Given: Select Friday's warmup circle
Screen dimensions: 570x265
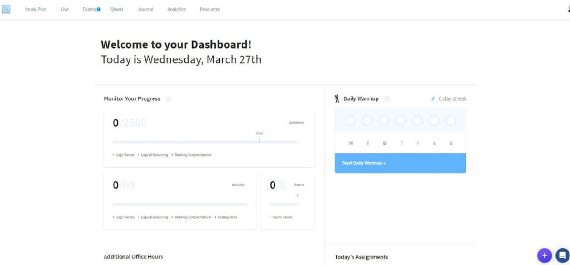Looking at the screenshot, I should point(417,121).
